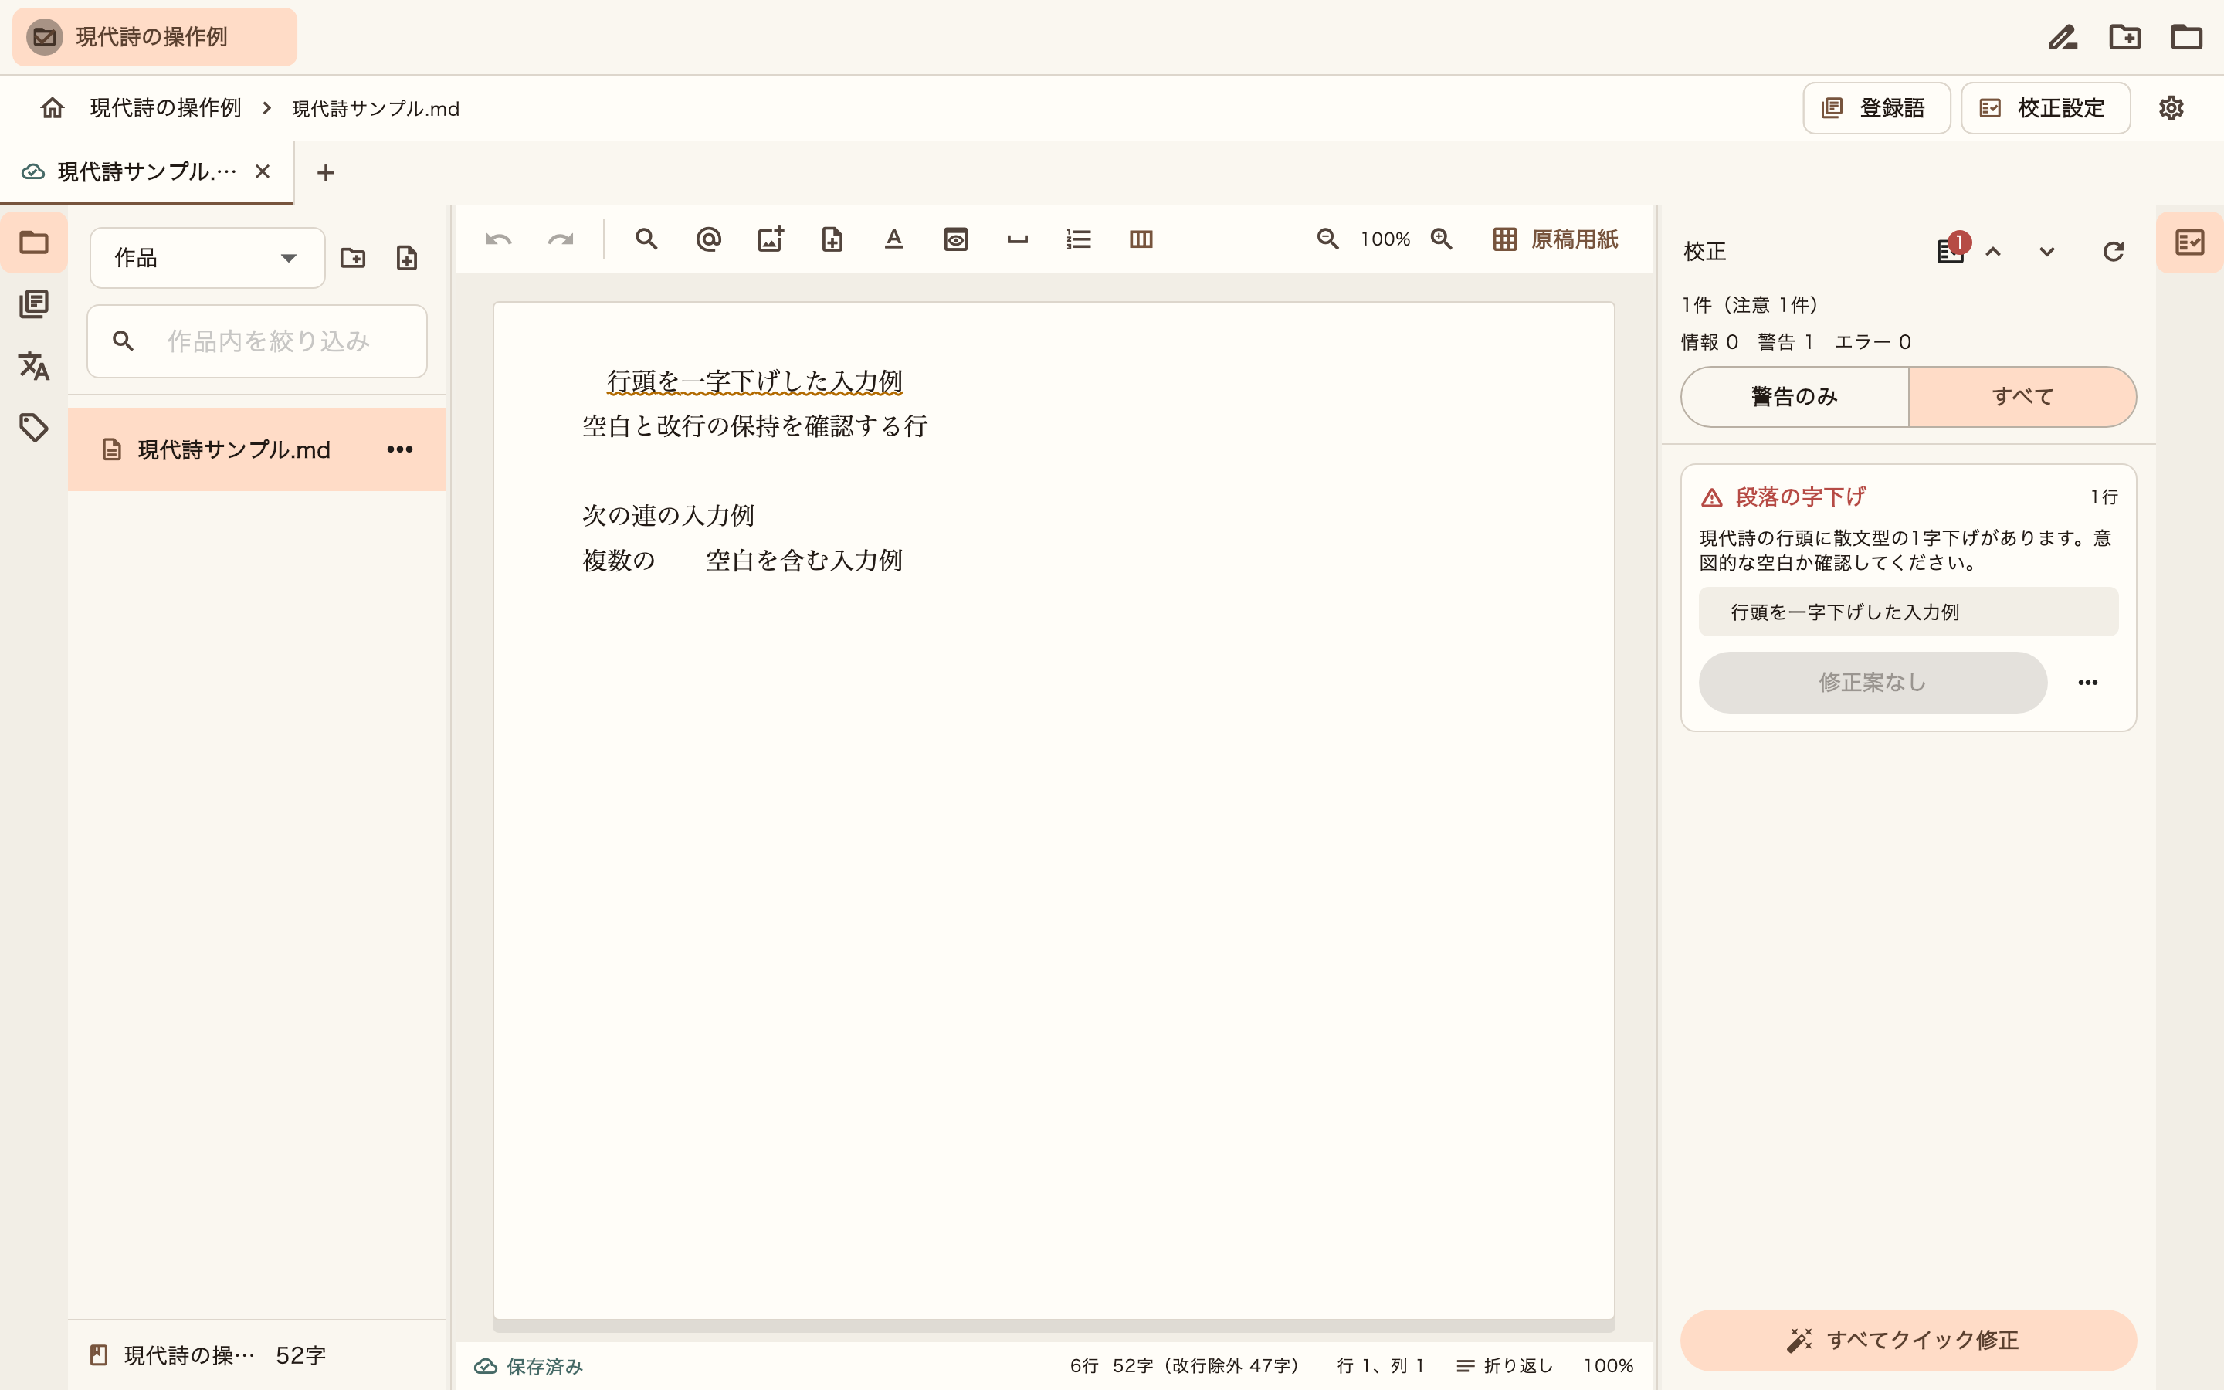Open more options on 段落の字下げ card
Screen dimensions: 2224x1390
pyautogui.click(x=2087, y=682)
